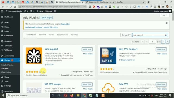Viewport: 174px width, 98px height.
Task: Click Begin installing plugin link
Action: click(34, 27)
